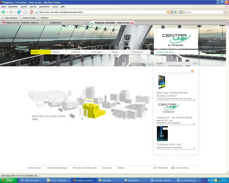Image resolution: width=229 pixels, height=183 pixels.
Task: Open the Ansicht menu
Action: (x=24, y=7)
